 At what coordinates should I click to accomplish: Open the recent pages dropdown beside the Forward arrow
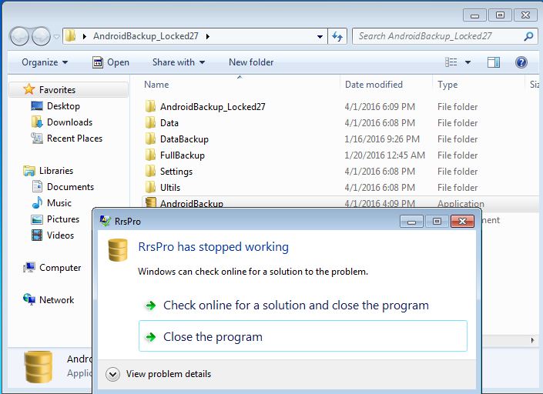[x=56, y=36]
